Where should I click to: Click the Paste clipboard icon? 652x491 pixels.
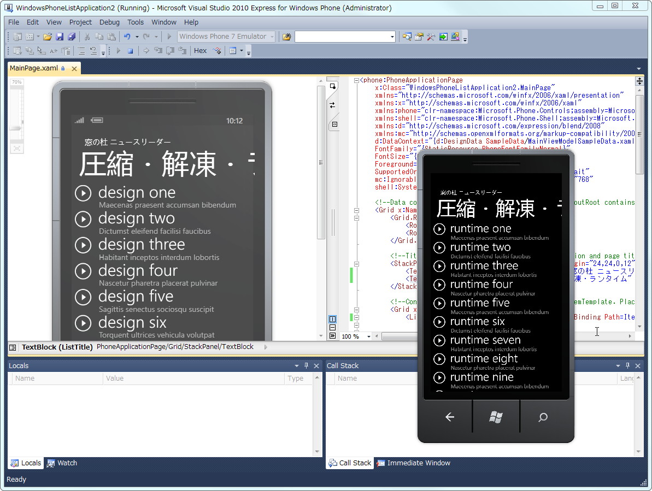(x=111, y=37)
